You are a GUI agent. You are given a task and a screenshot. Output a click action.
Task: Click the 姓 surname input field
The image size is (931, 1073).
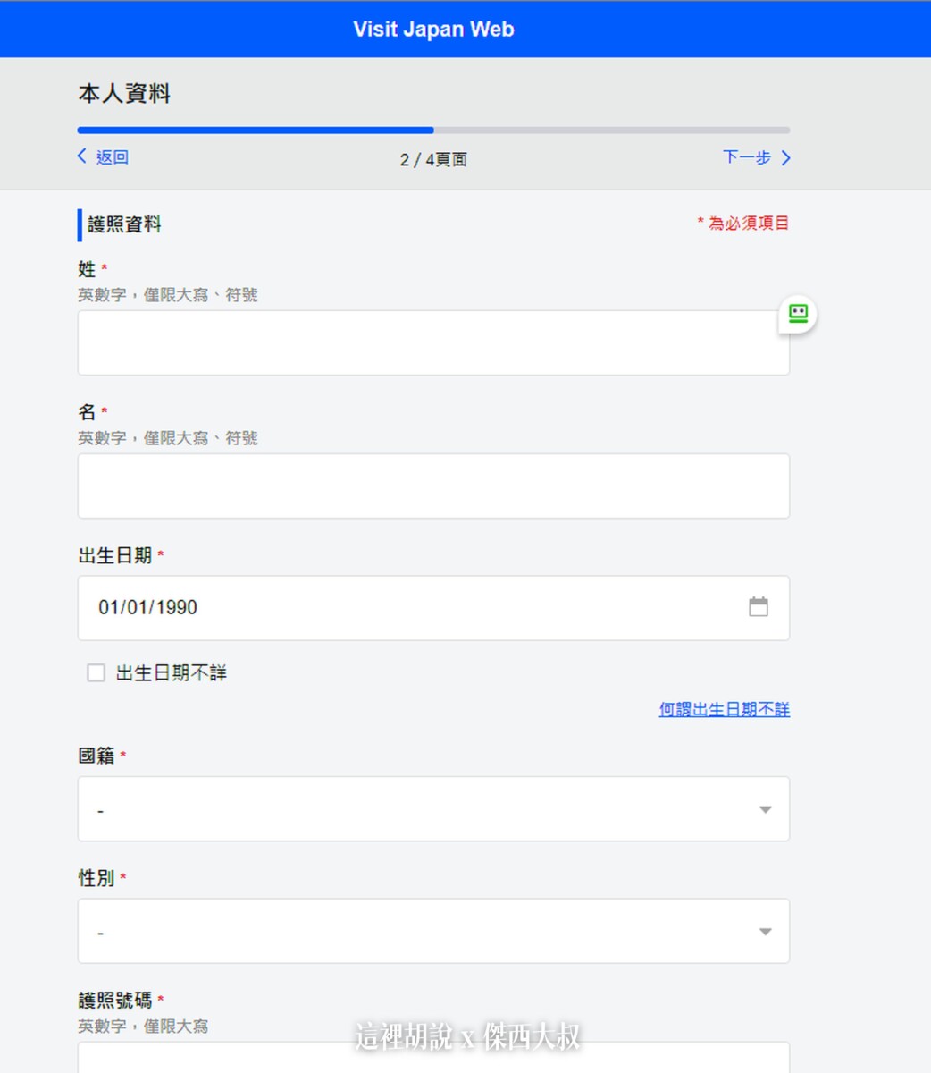click(433, 342)
